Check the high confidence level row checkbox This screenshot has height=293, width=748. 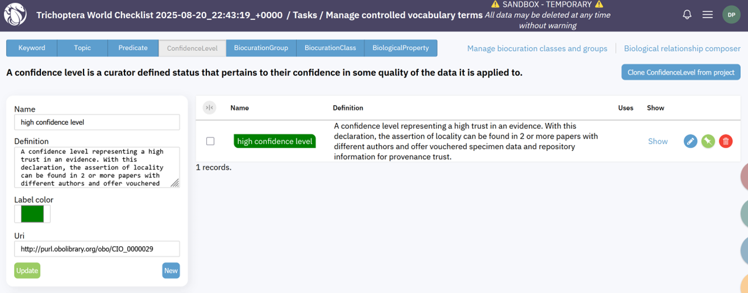pyautogui.click(x=210, y=141)
